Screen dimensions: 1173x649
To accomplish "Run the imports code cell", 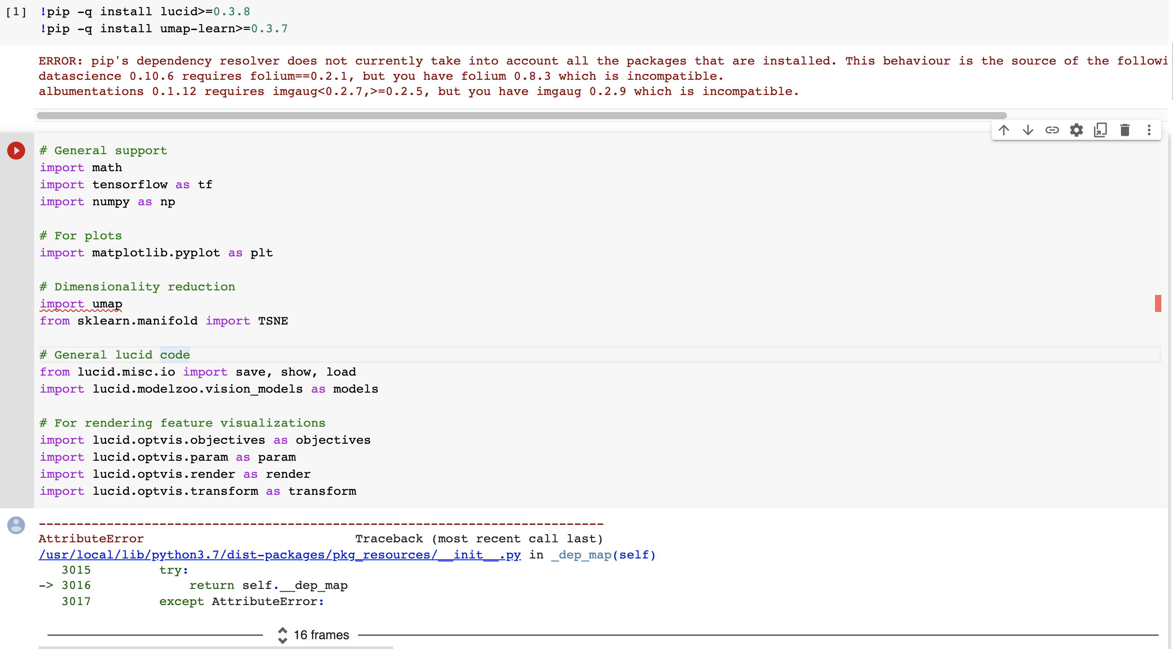I will (x=16, y=151).
